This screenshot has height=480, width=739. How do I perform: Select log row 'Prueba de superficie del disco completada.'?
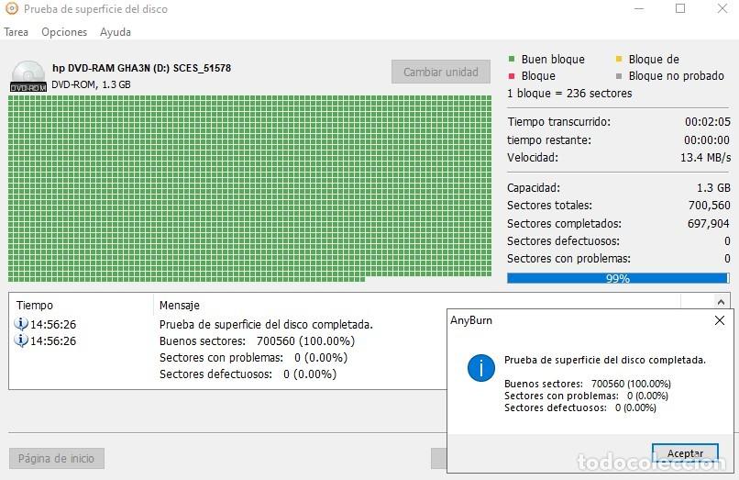[x=266, y=324]
